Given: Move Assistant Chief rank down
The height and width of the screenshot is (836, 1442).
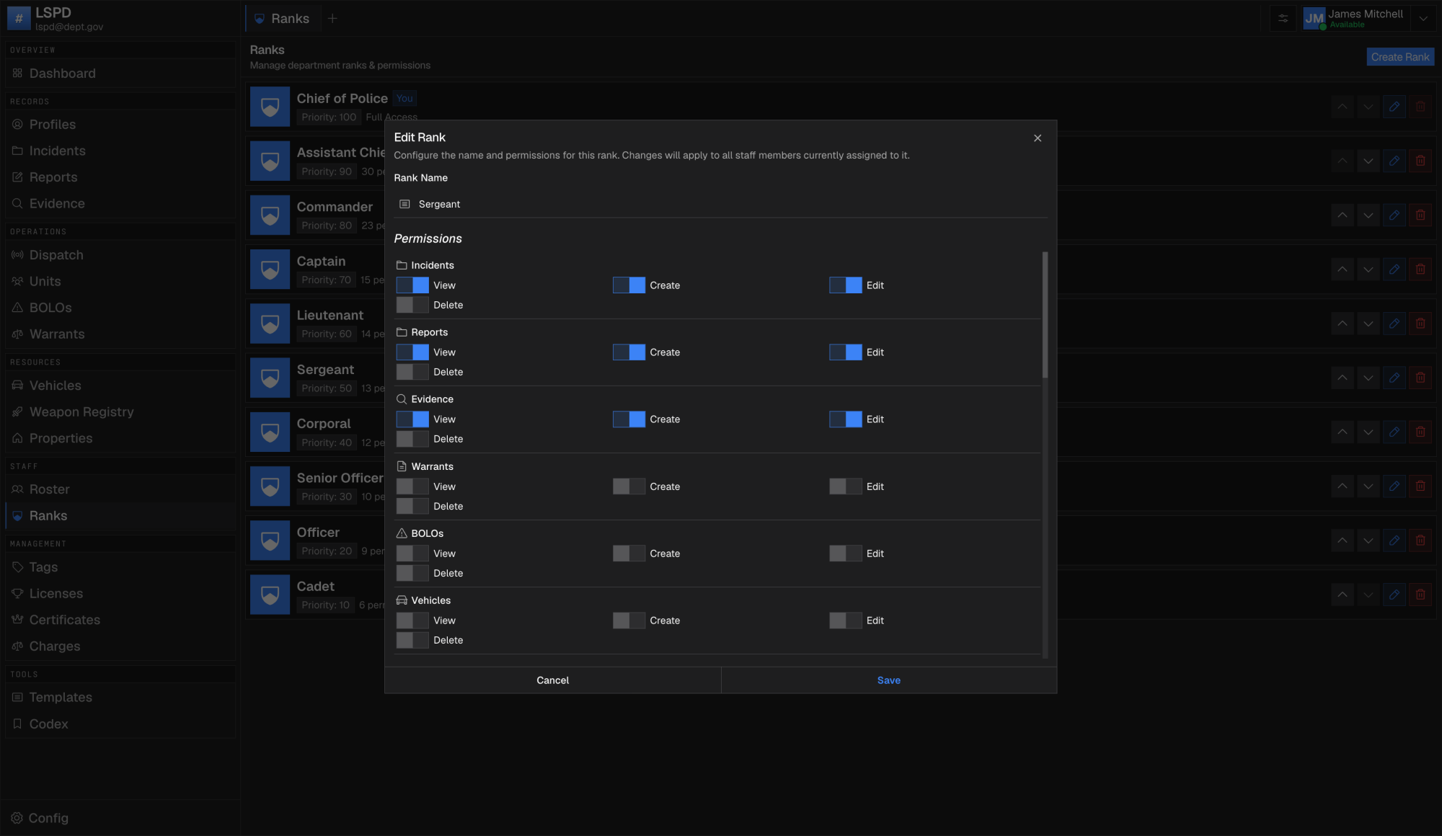Looking at the screenshot, I should tap(1368, 161).
